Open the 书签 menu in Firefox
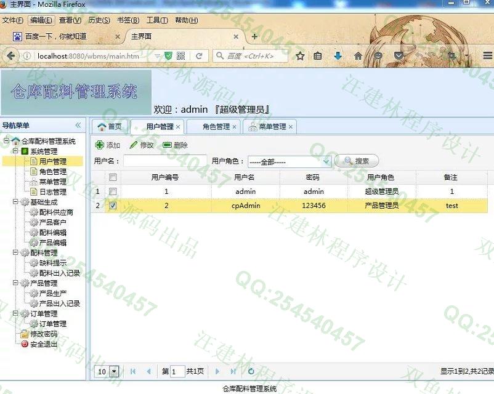 point(128,20)
